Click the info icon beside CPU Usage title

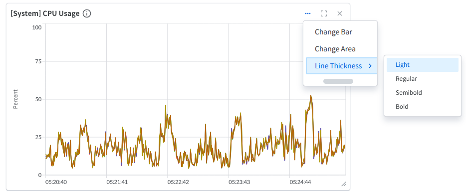[x=87, y=13]
